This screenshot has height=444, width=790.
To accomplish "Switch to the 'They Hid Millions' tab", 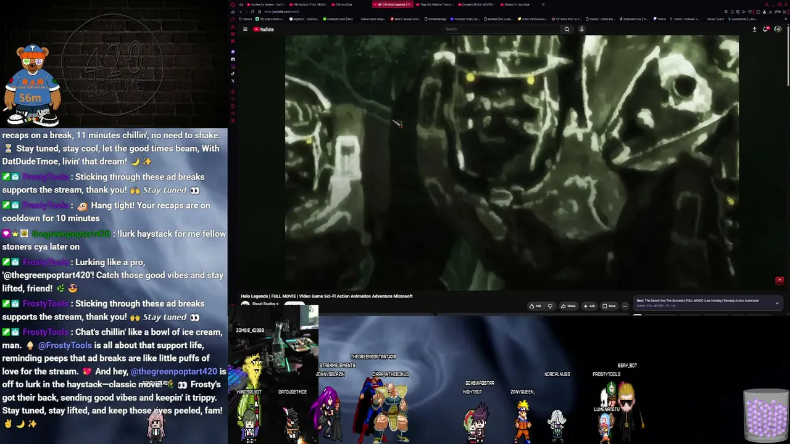I will point(435,4).
